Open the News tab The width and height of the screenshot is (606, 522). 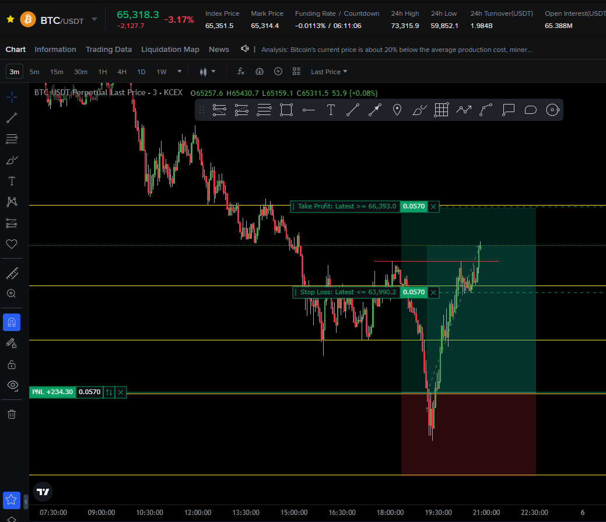coord(219,50)
